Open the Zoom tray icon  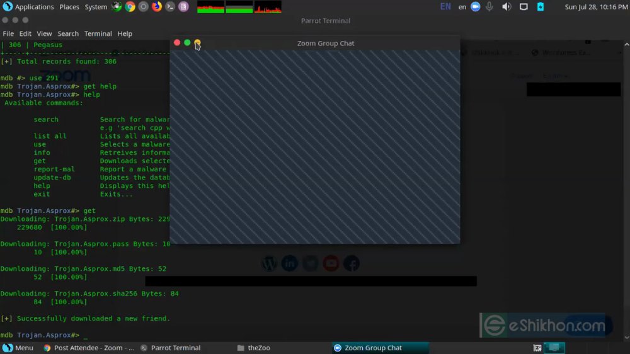(x=475, y=7)
